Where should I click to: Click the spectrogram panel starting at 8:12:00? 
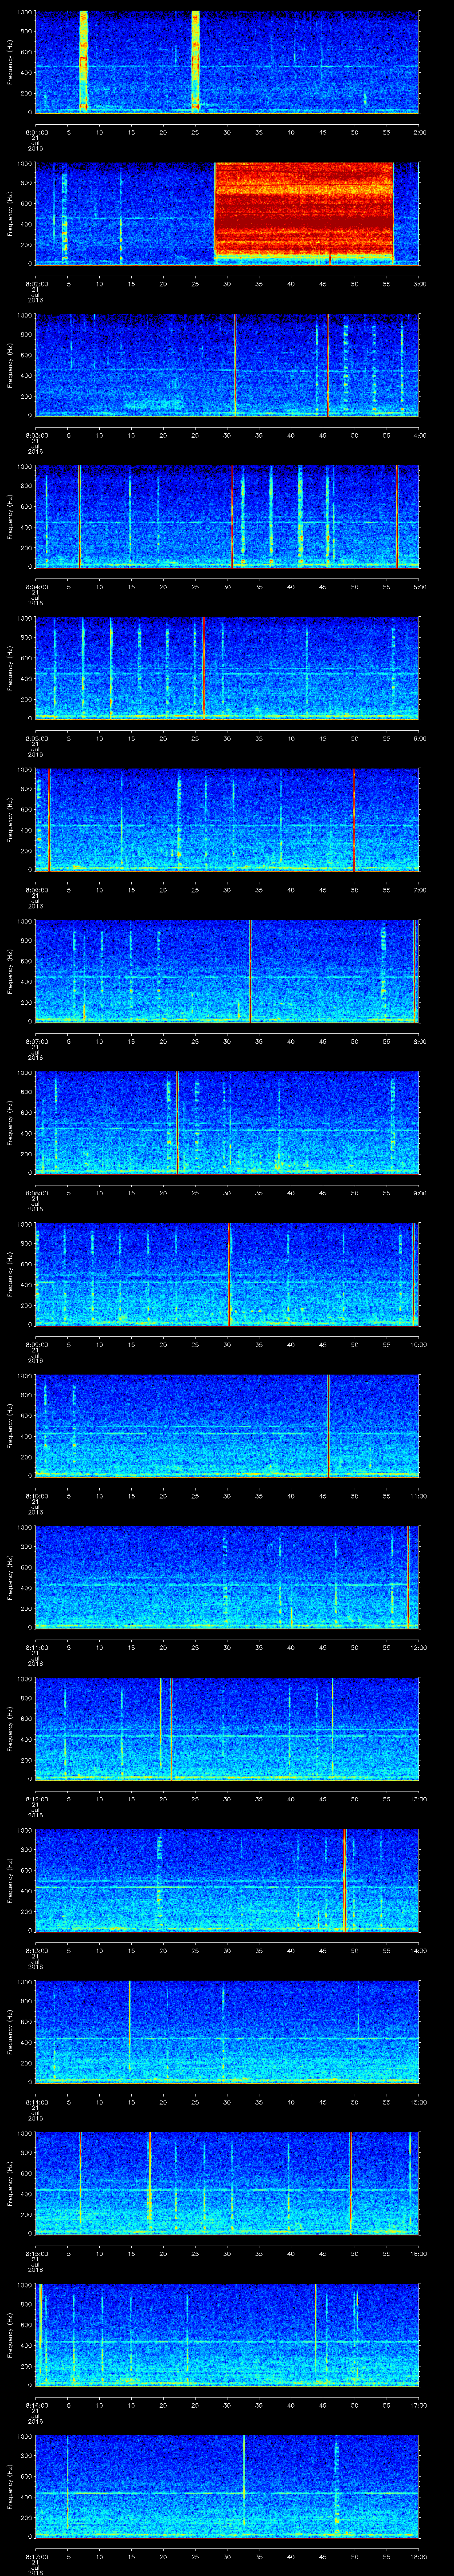coord(227,1728)
